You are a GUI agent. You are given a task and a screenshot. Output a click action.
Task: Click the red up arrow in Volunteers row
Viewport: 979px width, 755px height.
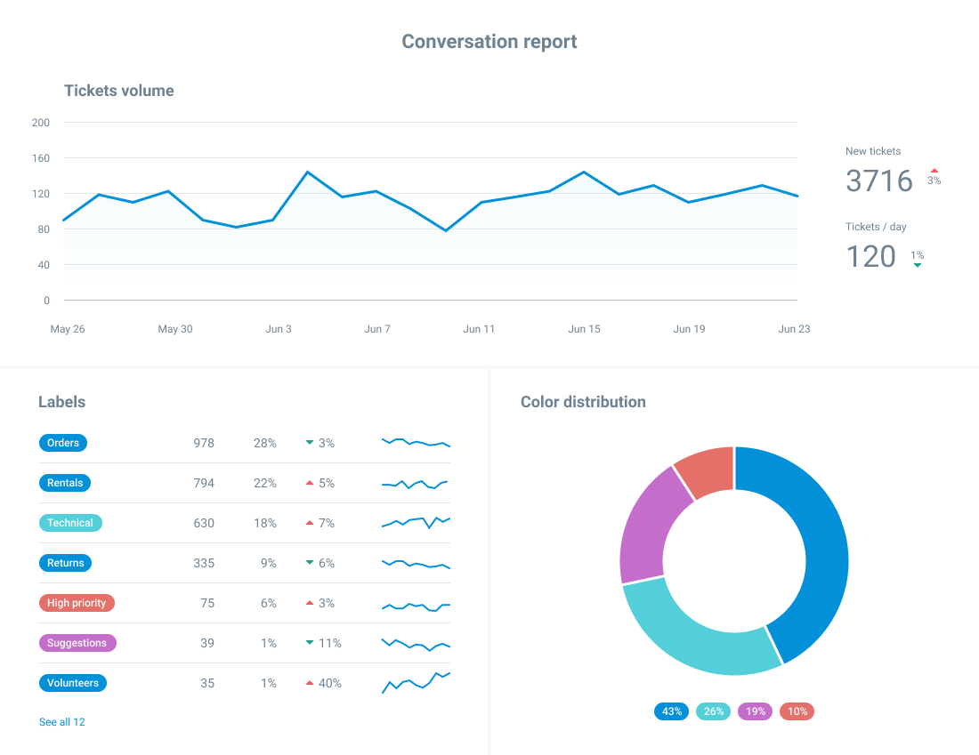[x=310, y=683]
